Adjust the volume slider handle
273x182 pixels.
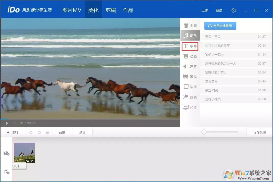[x=204, y=132]
